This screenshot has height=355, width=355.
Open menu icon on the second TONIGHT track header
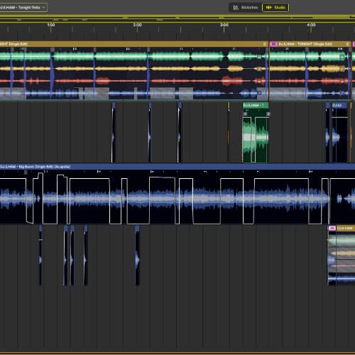click(x=347, y=44)
